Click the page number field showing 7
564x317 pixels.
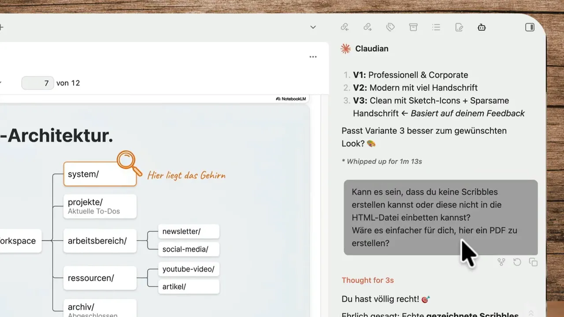tap(37, 83)
